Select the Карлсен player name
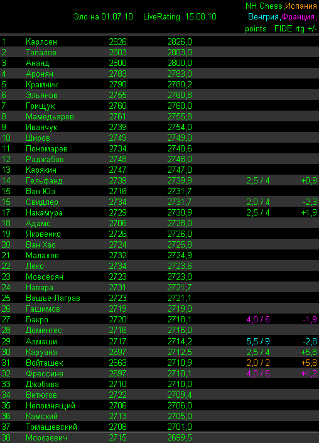 41,42
